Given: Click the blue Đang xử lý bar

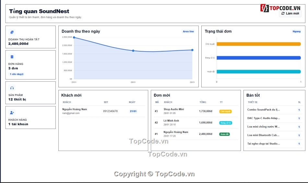Looking at the screenshot, I should [x=259, y=58].
